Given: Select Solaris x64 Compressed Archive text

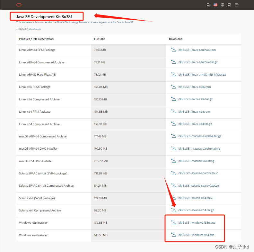Looking at the screenshot, I should tap(40, 210).
